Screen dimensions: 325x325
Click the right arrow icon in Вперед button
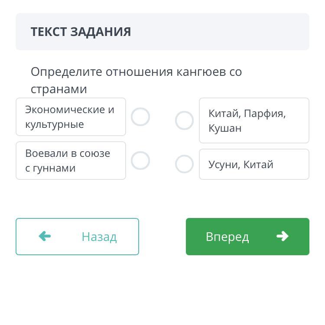tap(282, 236)
